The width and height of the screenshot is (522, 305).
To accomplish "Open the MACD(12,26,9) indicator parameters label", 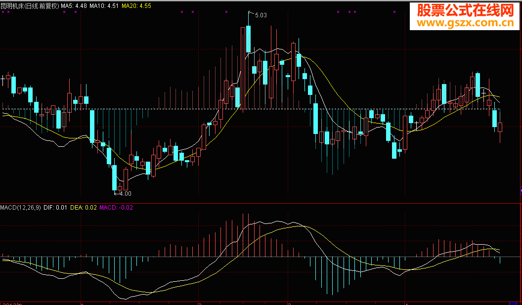I will coord(21,208).
